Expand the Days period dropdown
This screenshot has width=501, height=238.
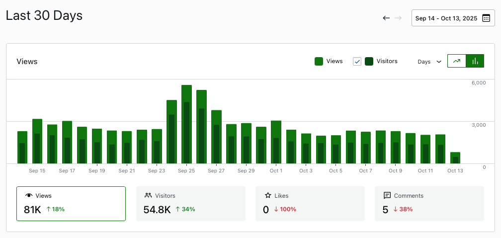coord(429,62)
